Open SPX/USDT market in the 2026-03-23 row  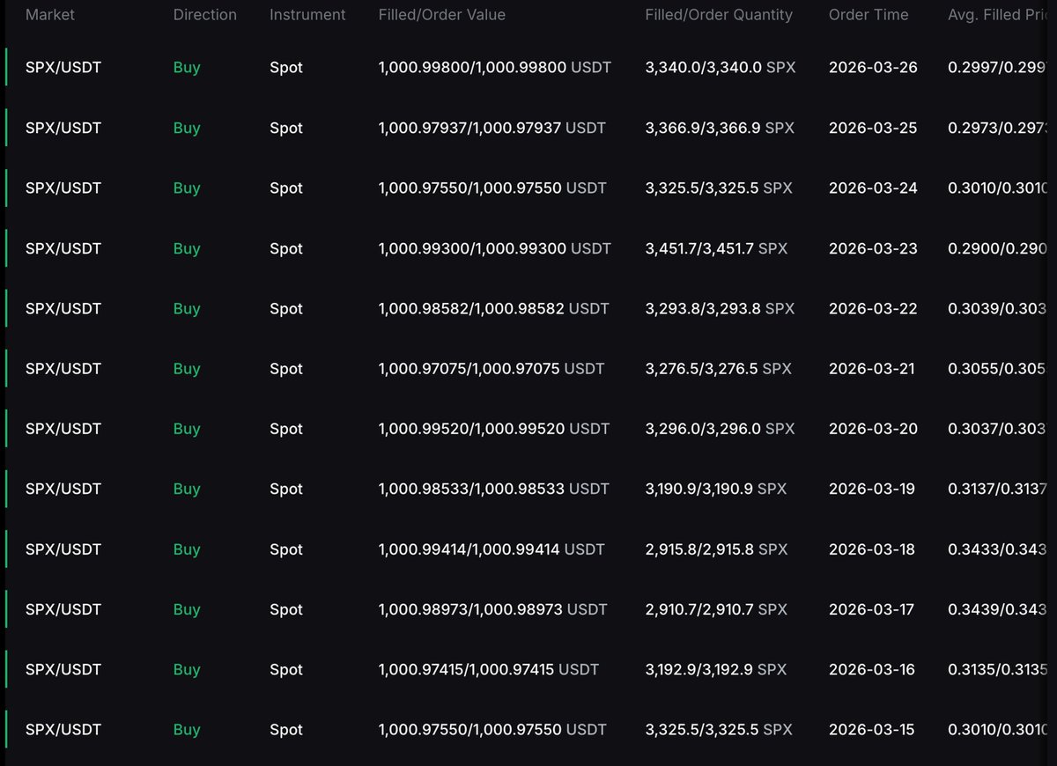[63, 248]
